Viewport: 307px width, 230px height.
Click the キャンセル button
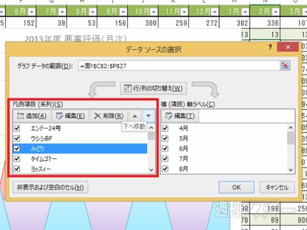277,187
